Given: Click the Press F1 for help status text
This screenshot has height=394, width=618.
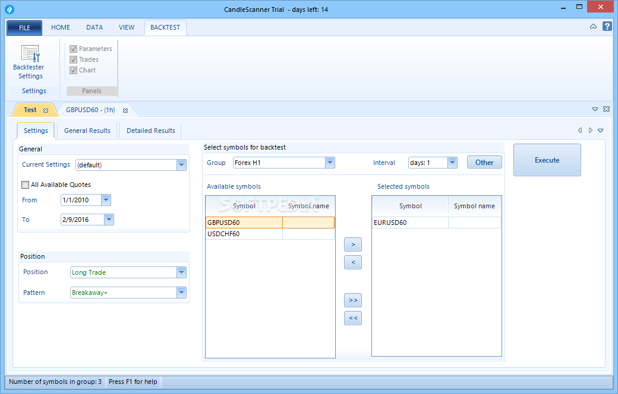Looking at the screenshot, I should point(133,382).
